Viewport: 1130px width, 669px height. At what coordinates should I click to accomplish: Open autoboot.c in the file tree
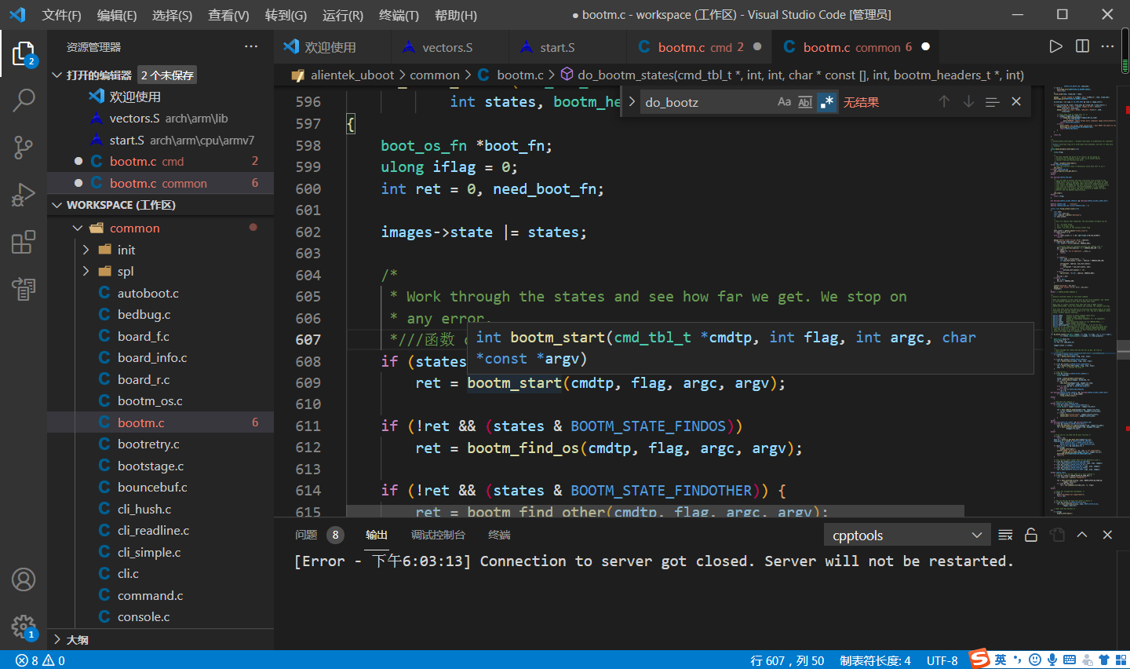point(148,293)
